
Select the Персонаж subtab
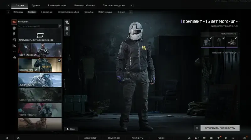point(18,12)
